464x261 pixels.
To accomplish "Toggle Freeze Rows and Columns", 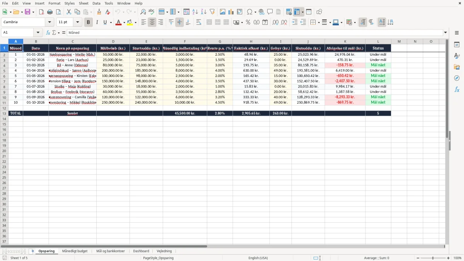I will (297, 12).
